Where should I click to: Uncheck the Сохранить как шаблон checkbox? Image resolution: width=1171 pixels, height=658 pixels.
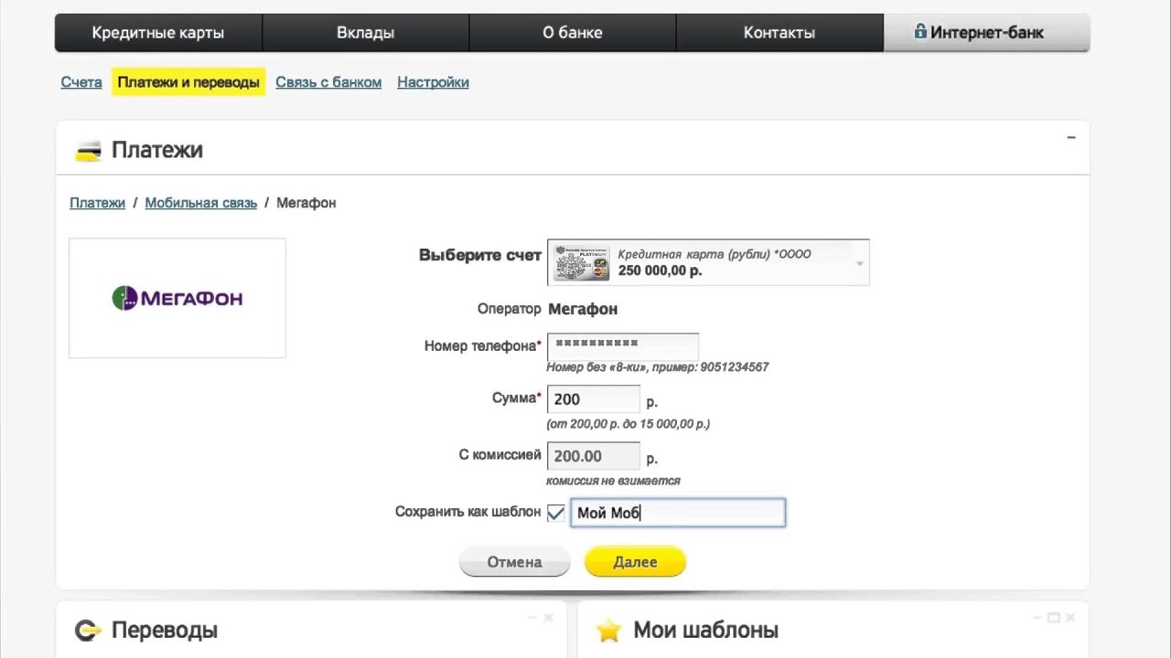pos(555,513)
